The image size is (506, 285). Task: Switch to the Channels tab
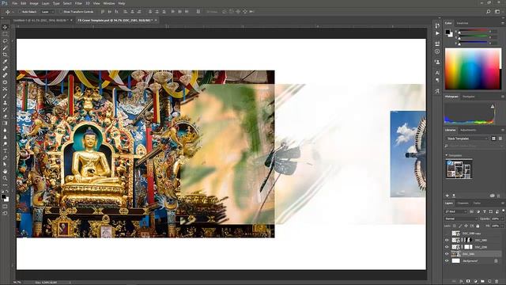(463, 203)
